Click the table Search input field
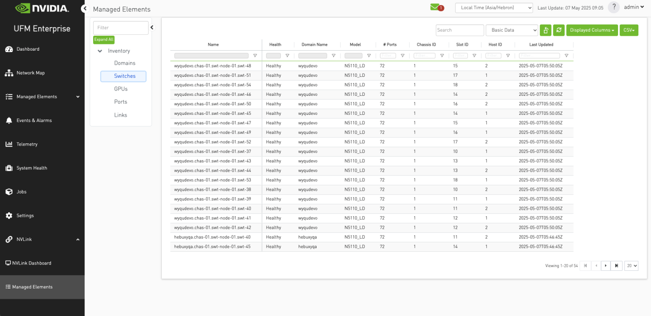This screenshot has height=316, width=651. coord(459,30)
